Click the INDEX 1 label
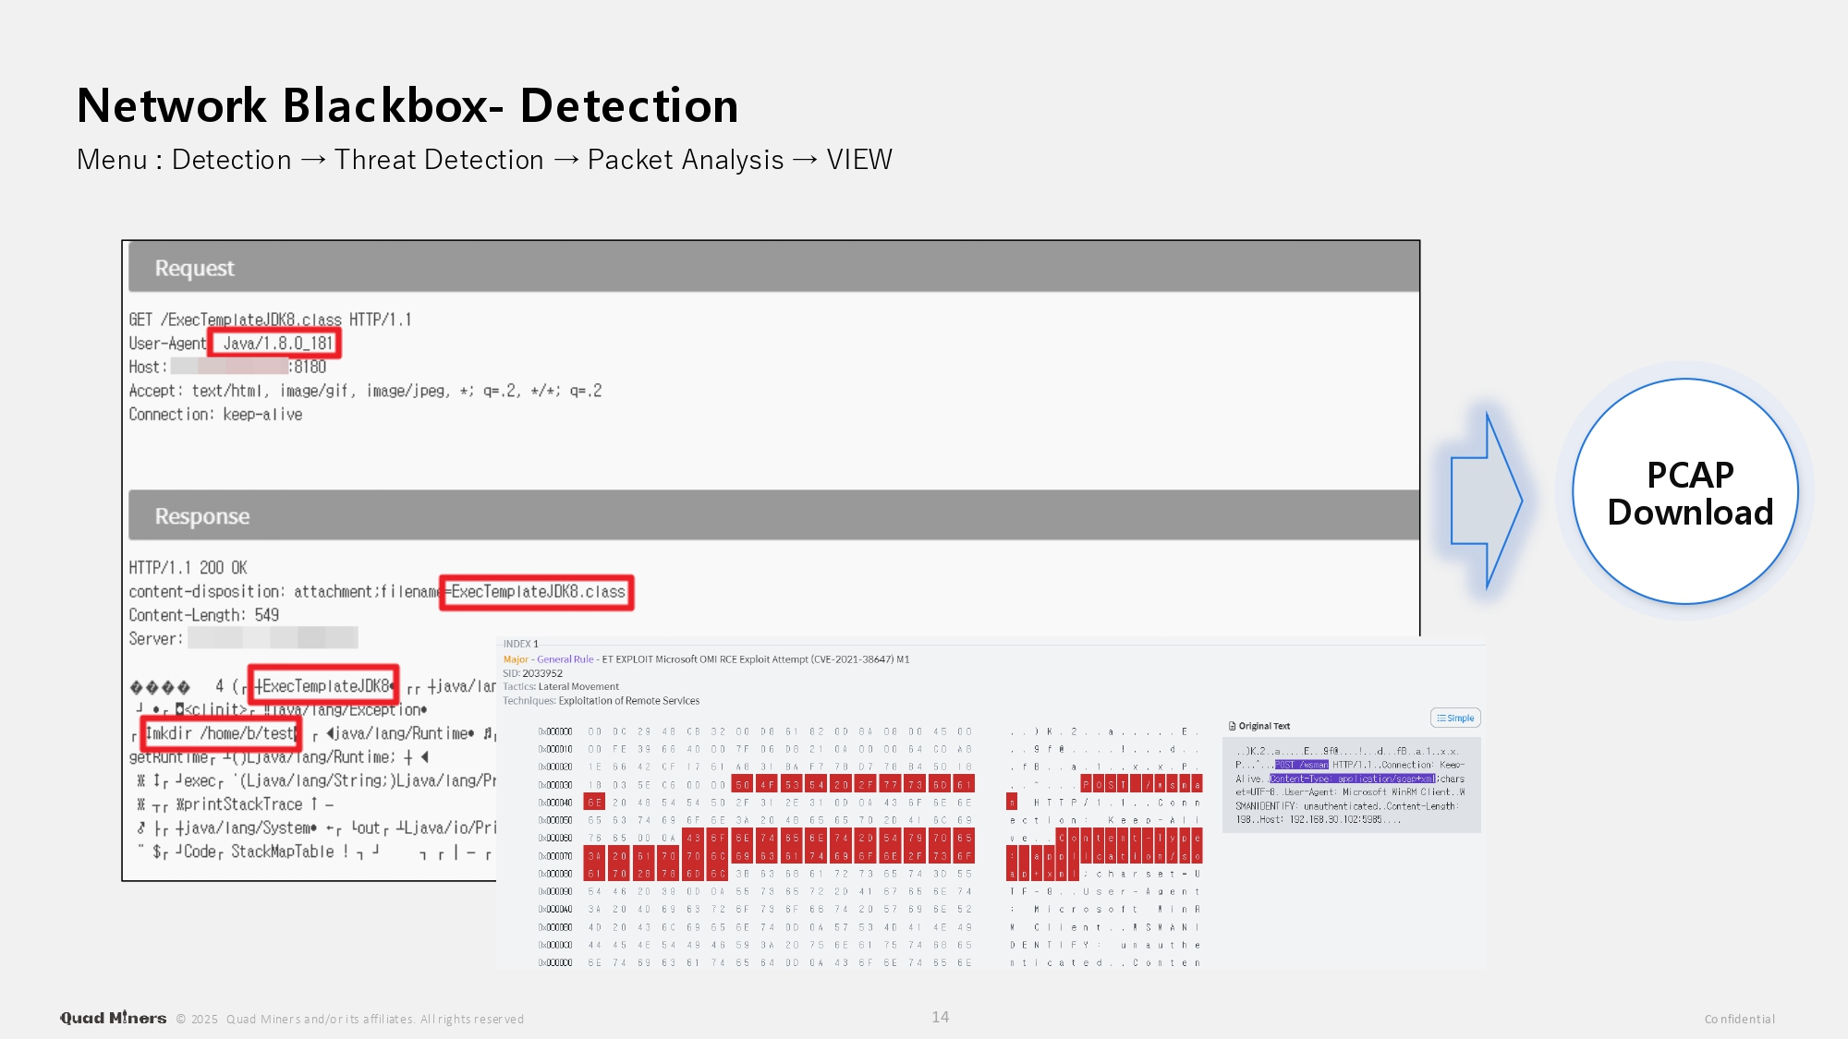The image size is (1848, 1039). [520, 644]
